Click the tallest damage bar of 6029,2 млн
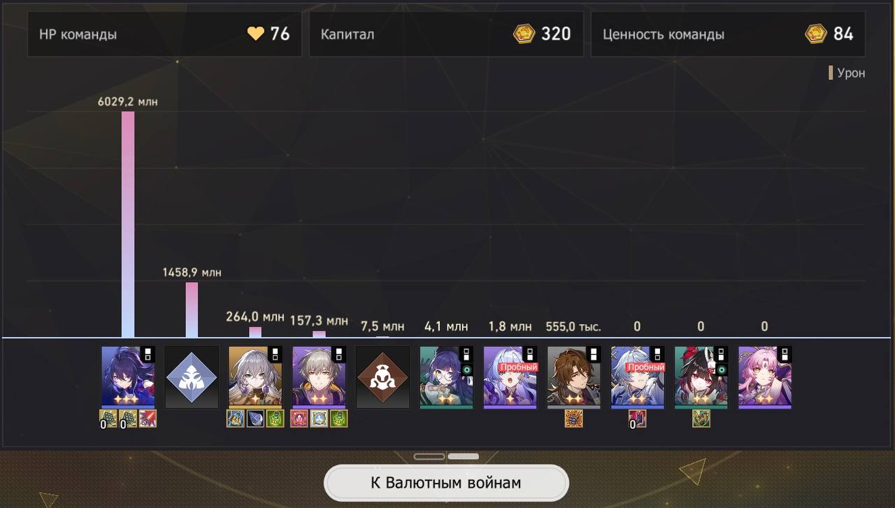This screenshot has width=895, height=508. 128,225
